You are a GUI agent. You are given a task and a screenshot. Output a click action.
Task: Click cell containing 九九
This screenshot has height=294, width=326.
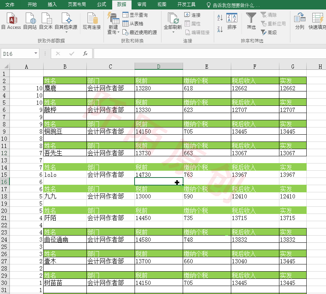click(x=65, y=196)
